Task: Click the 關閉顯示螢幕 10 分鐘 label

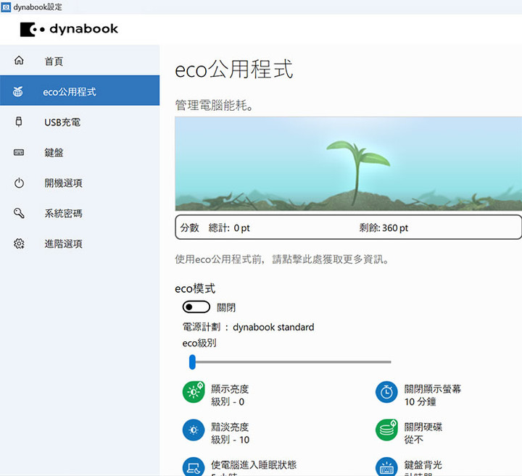Action: coord(432,395)
